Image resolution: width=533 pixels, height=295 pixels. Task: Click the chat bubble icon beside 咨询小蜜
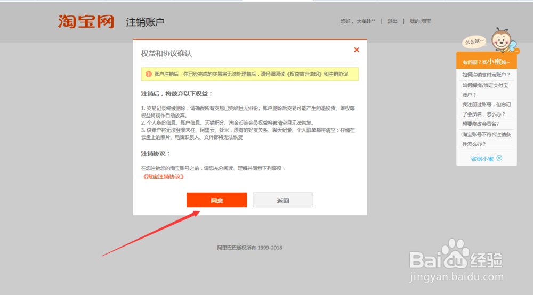tap(499, 158)
